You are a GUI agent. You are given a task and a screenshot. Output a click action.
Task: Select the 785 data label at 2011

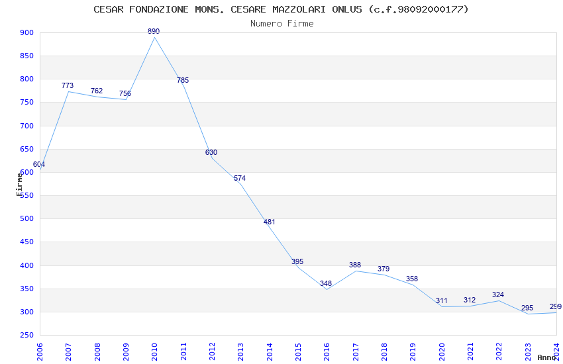coord(183,80)
